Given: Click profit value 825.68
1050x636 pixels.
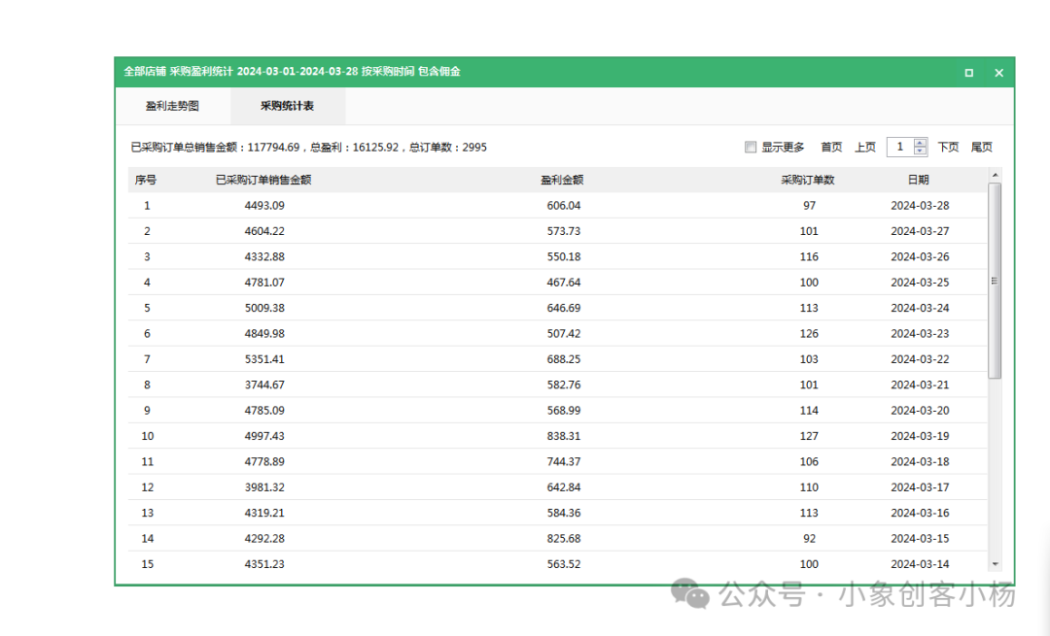Looking at the screenshot, I should point(564,539).
